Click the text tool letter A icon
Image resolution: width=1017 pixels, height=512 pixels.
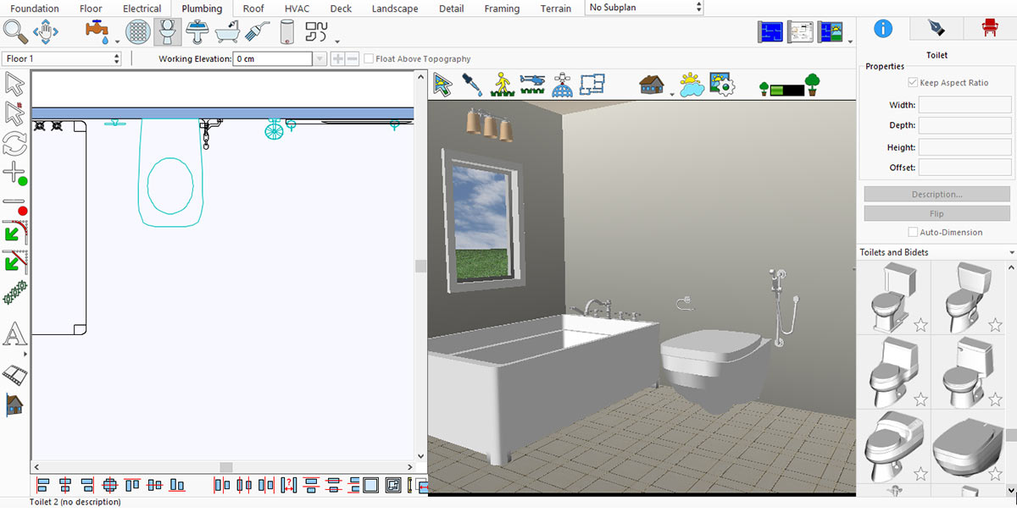coord(14,334)
